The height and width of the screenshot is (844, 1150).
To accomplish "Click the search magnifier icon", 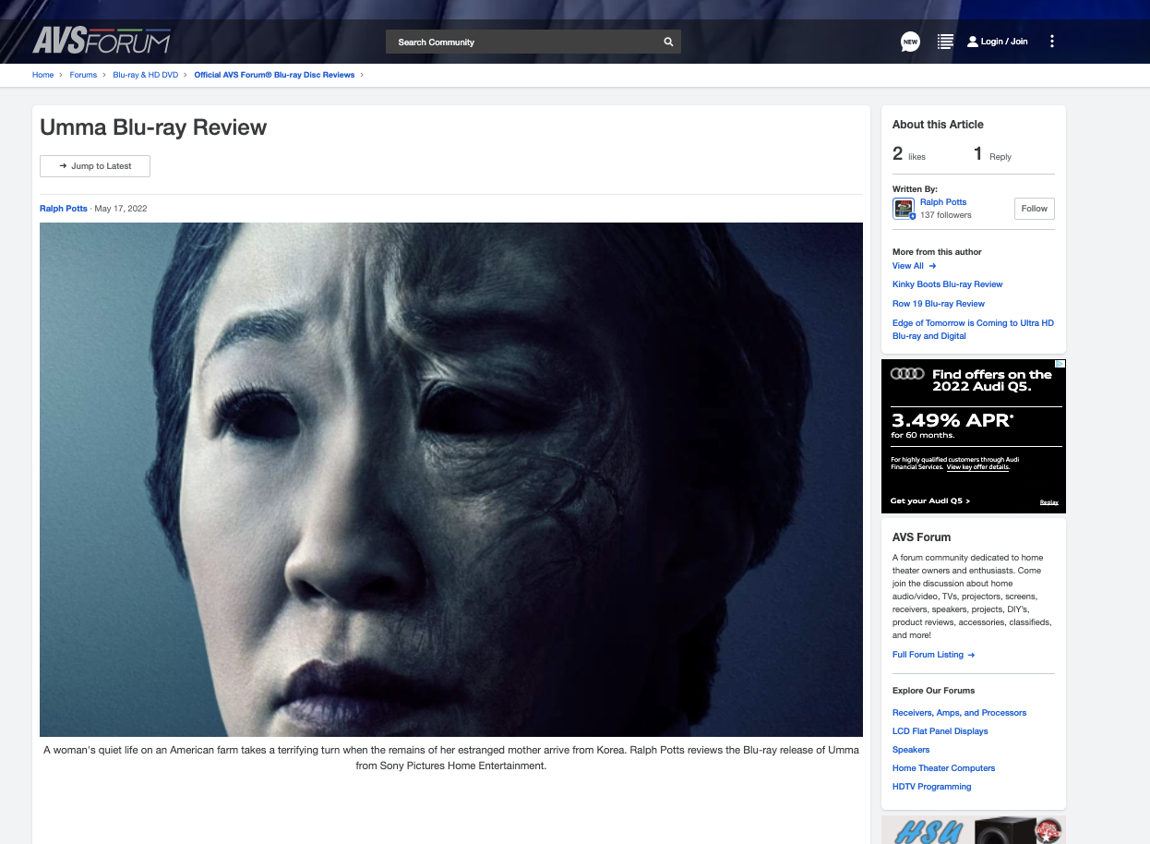I will (668, 42).
